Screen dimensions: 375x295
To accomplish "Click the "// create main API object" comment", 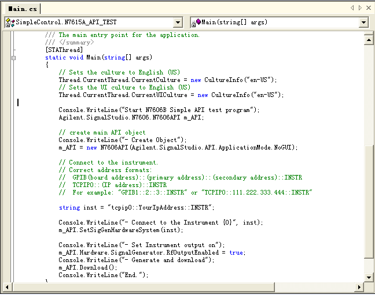I will 102,132.
